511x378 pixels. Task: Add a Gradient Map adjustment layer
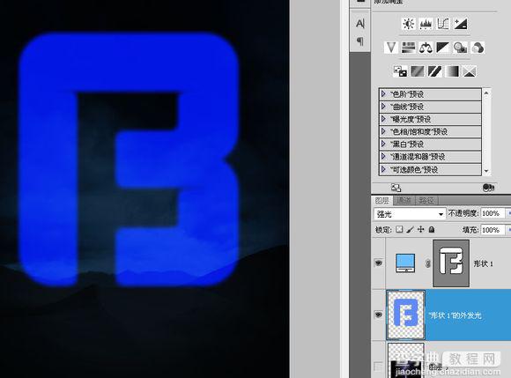coord(452,71)
